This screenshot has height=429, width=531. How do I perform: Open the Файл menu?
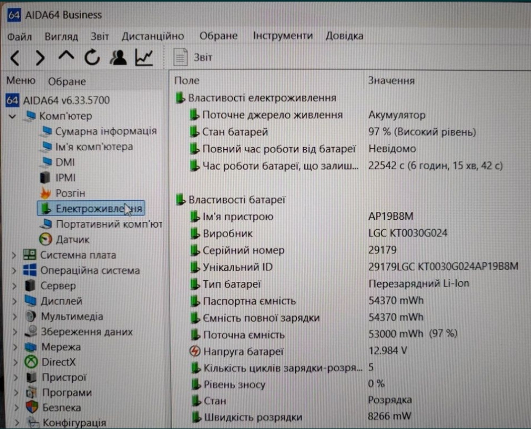tap(20, 37)
